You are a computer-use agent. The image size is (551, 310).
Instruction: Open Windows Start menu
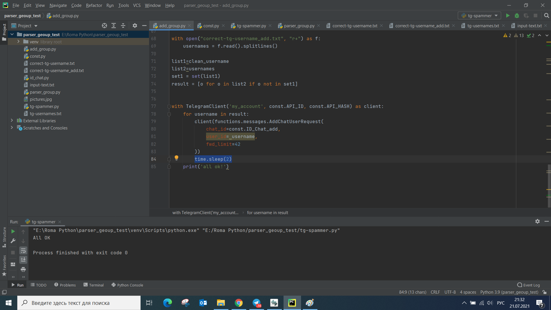pyautogui.click(x=9, y=303)
